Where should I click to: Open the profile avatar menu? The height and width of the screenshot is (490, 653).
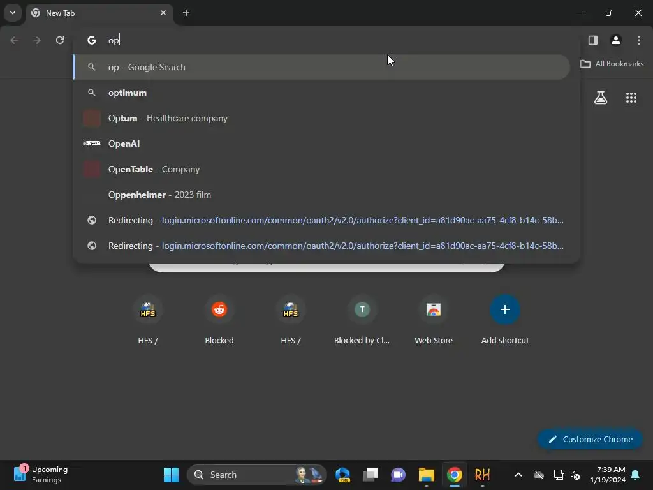pyautogui.click(x=616, y=40)
